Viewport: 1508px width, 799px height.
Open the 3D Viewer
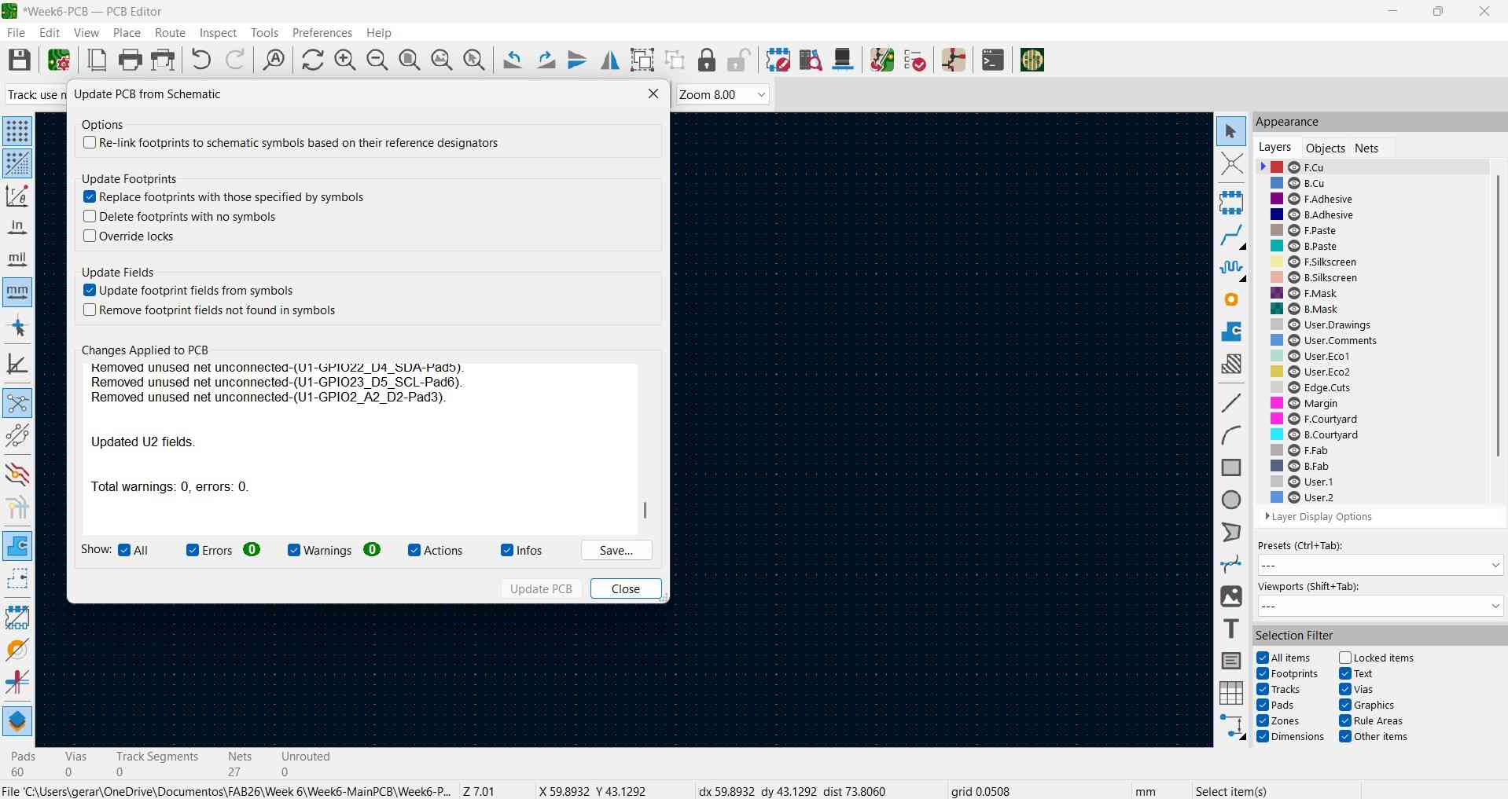coord(843,60)
